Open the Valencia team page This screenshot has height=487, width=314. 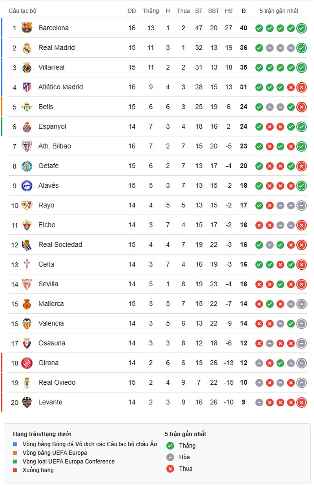[x=51, y=323]
